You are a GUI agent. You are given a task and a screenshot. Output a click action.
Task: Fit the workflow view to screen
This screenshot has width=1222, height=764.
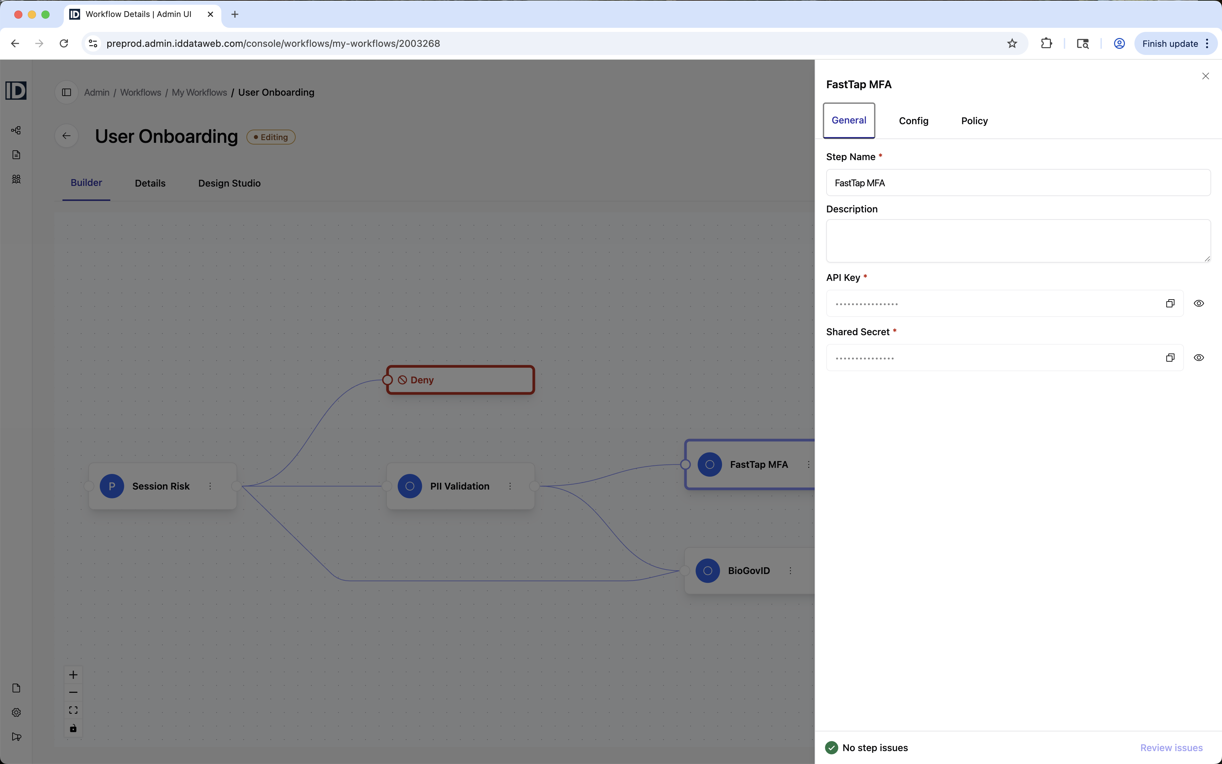(x=73, y=710)
